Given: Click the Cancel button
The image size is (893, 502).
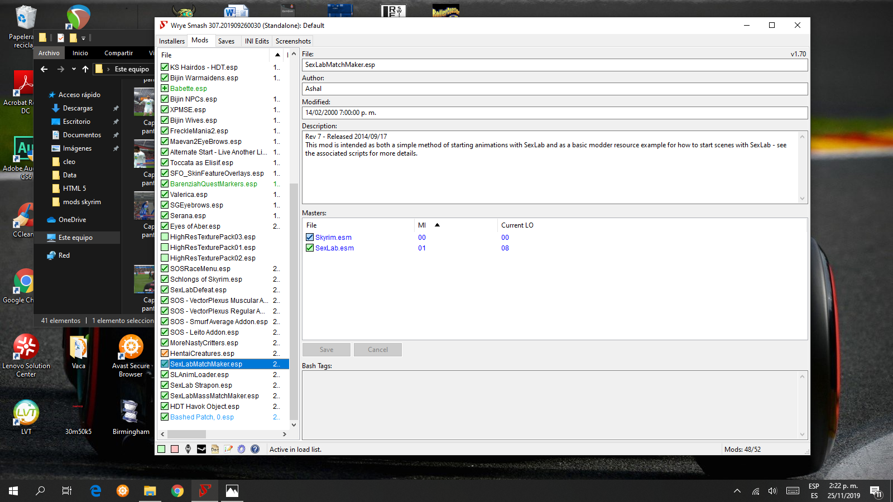Looking at the screenshot, I should click(x=378, y=350).
